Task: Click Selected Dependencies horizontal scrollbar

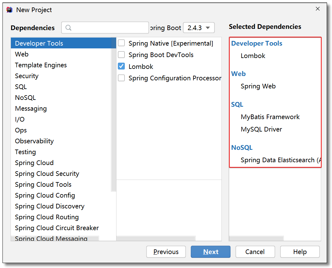Action: pos(257,239)
